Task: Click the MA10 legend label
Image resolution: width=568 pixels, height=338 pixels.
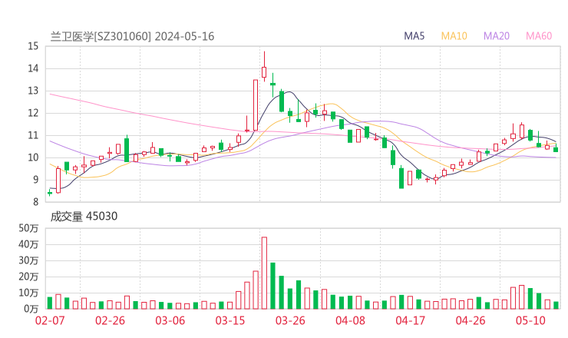Action: pyautogui.click(x=454, y=36)
